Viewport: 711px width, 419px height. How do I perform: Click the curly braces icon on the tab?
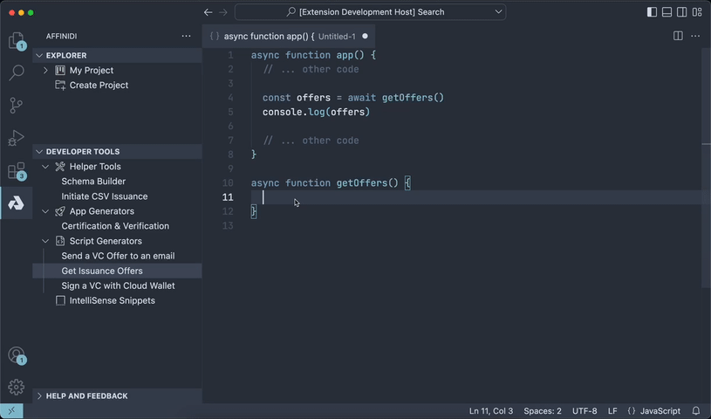coord(215,37)
